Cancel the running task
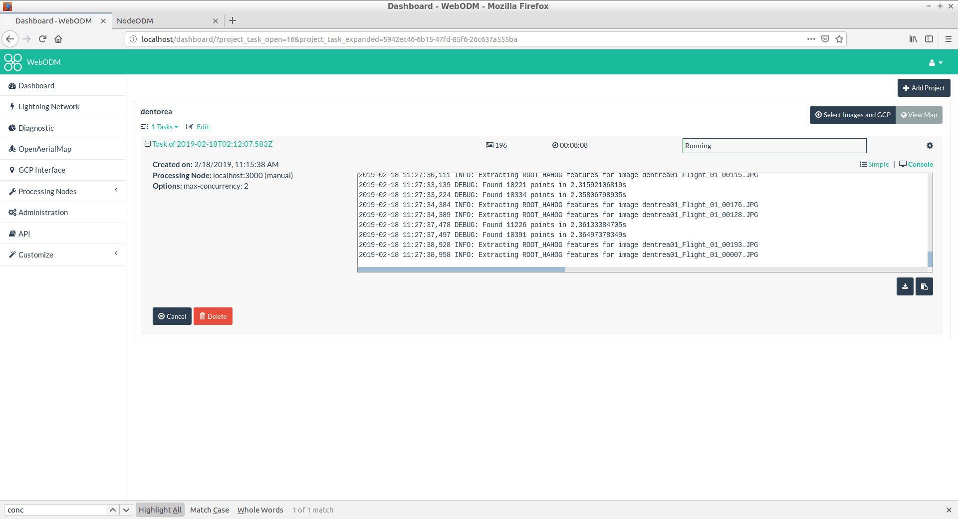The width and height of the screenshot is (958, 519). tap(172, 316)
